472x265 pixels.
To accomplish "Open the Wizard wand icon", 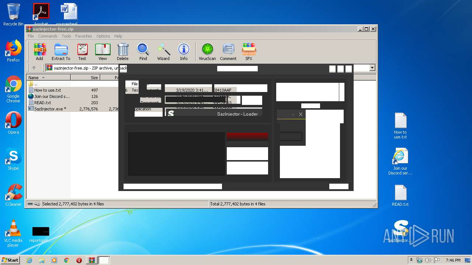I will pyautogui.click(x=163, y=52).
